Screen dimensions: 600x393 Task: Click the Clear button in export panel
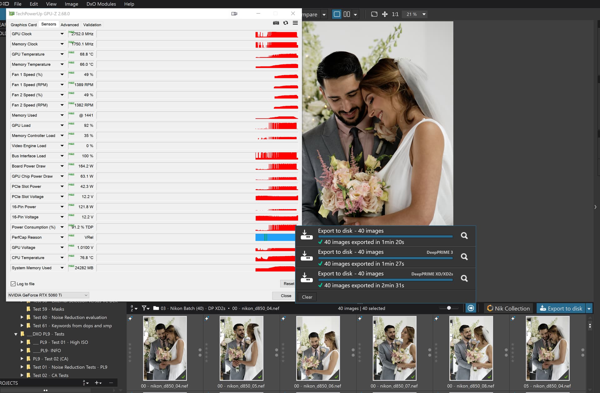[x=307, y=297]
